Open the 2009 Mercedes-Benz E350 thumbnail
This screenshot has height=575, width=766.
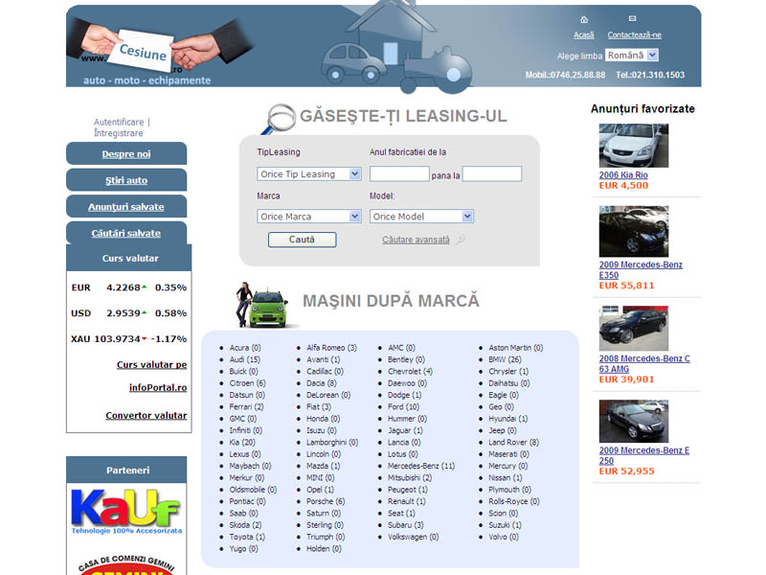click(634, 231)
